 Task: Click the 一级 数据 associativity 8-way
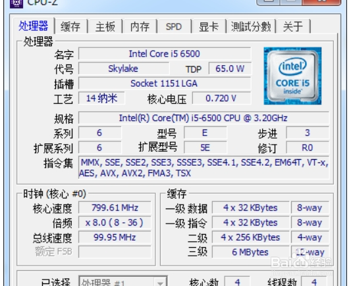(x=310, y=208)
